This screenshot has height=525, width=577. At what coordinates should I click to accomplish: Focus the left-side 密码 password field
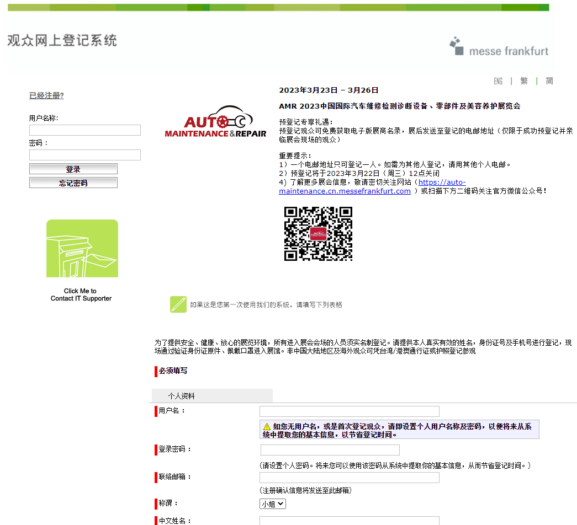click(85, 155)
